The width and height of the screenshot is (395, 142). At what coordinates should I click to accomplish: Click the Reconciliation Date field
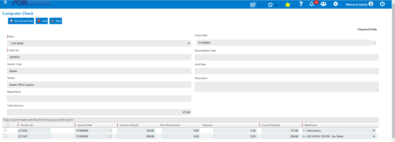click(x=287, y=57)
